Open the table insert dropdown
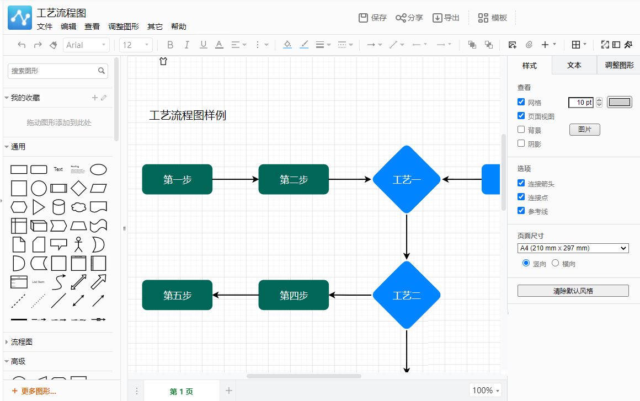The height and width of the screenshot is (401, 640). tap(579, 45)
